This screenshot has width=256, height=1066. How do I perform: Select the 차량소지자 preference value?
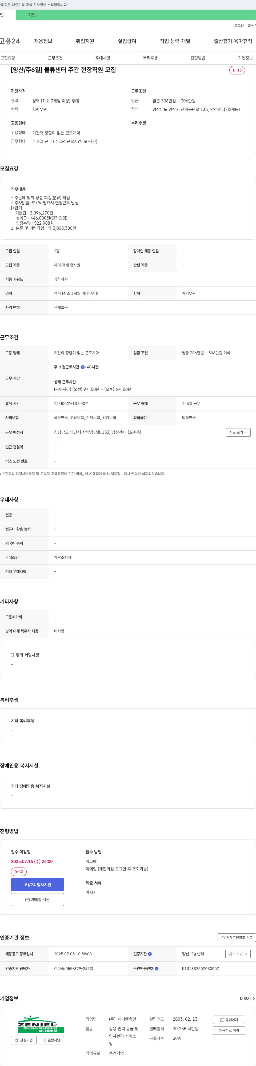coord(62,558)
